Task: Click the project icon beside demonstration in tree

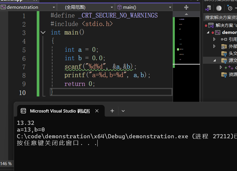Action: pos(218,32)
